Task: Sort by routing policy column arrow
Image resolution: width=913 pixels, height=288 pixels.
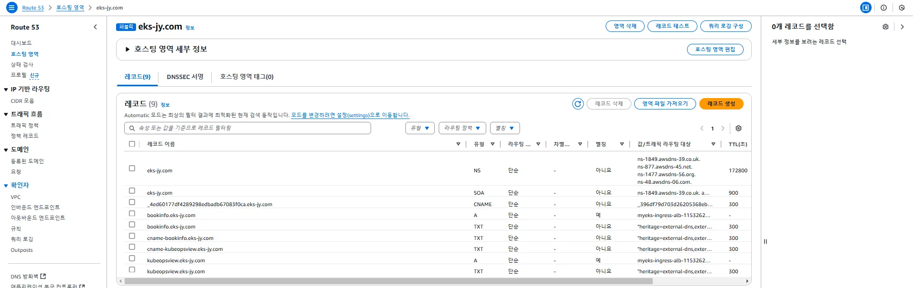Action: 538,144
